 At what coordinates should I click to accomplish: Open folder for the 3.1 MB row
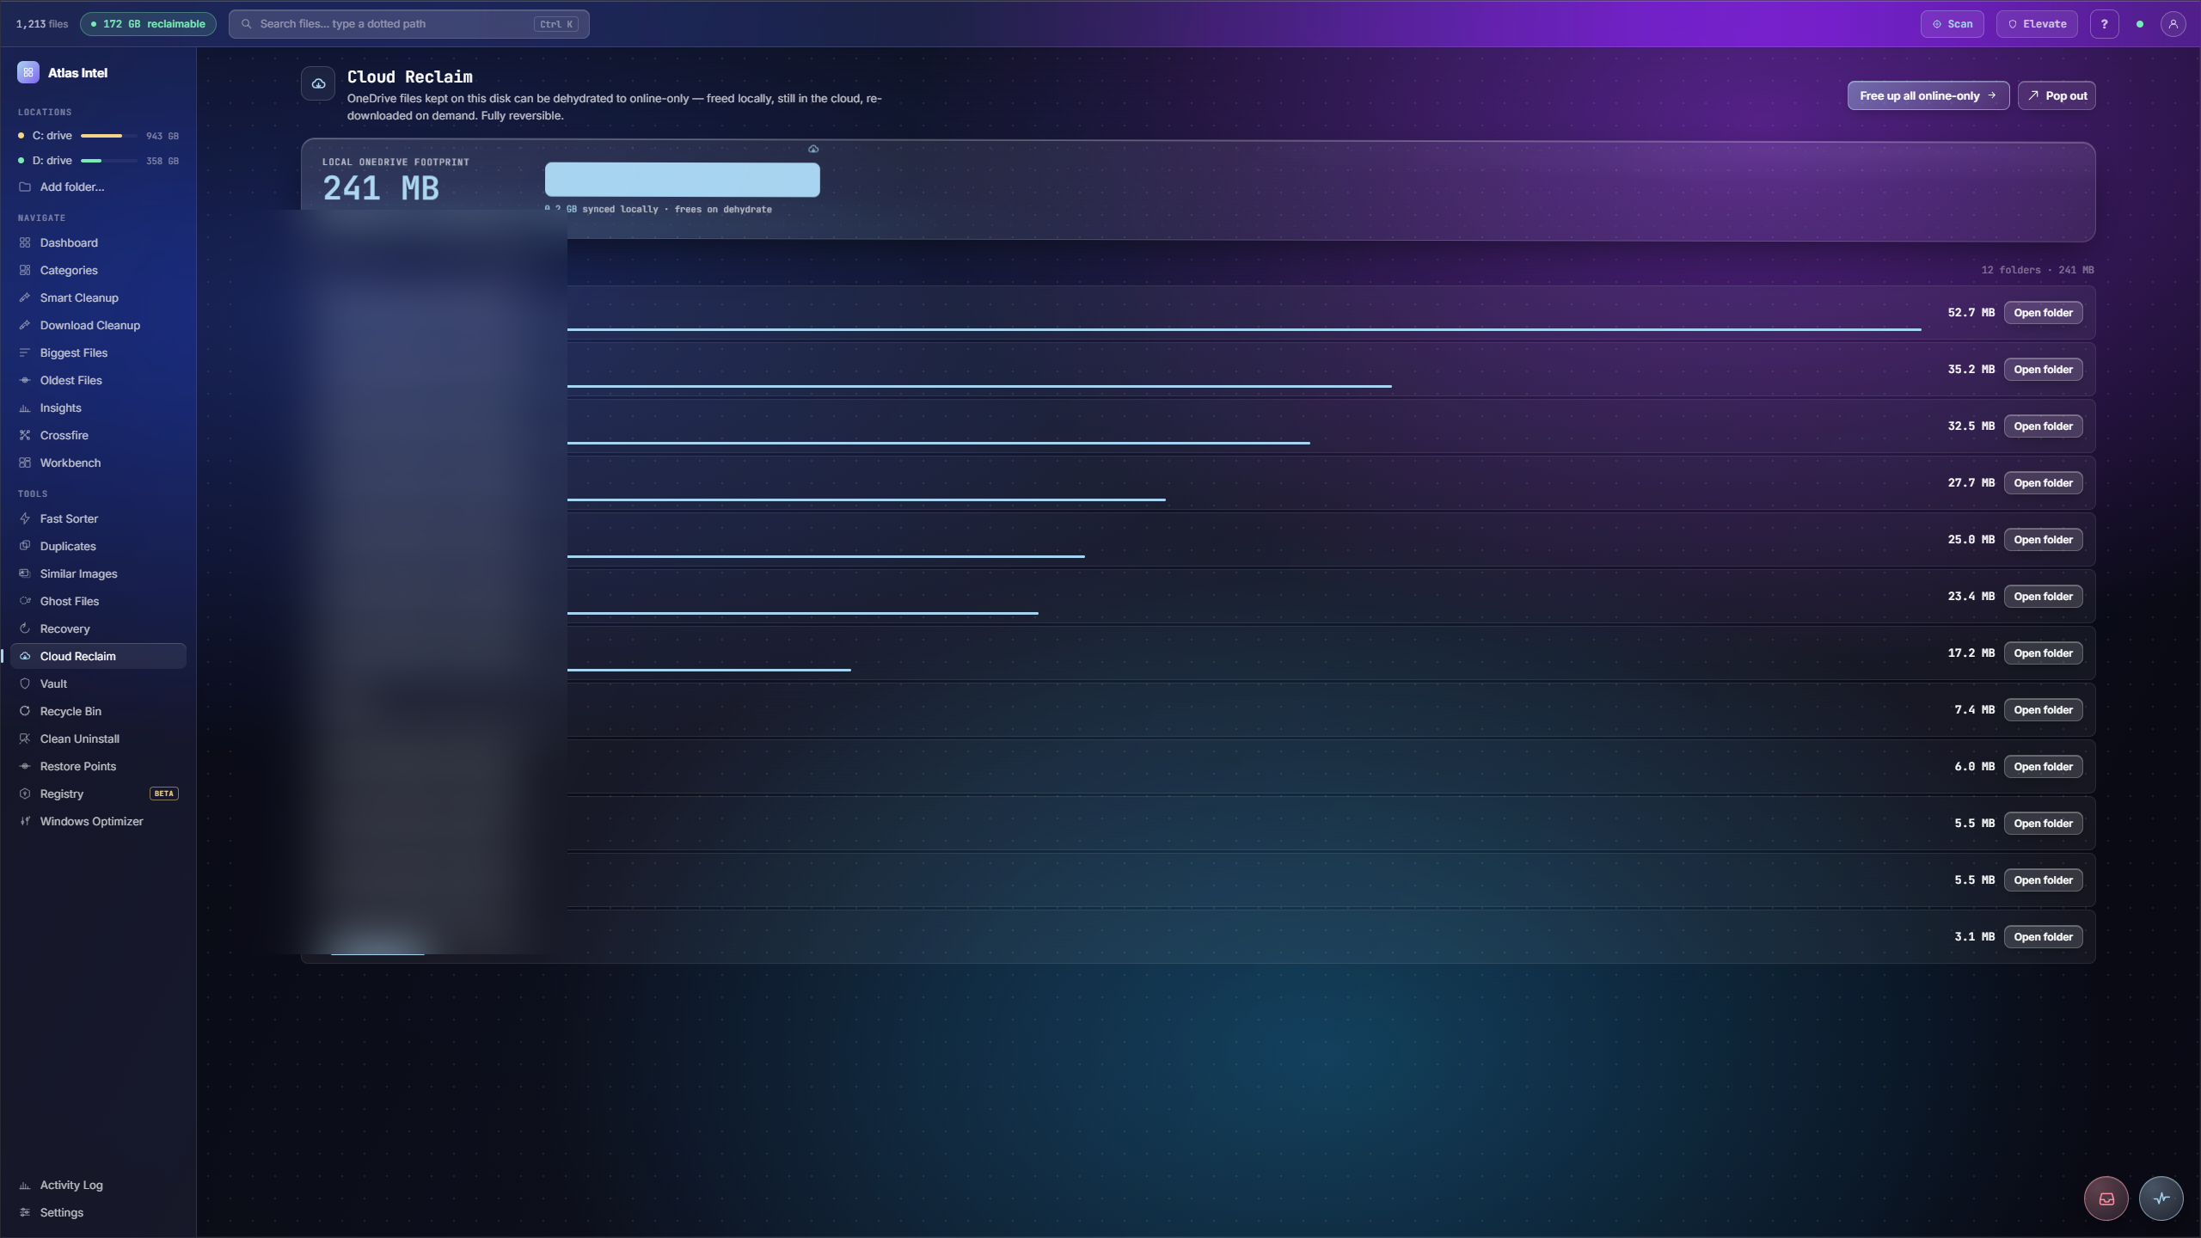pos(2043,937)
